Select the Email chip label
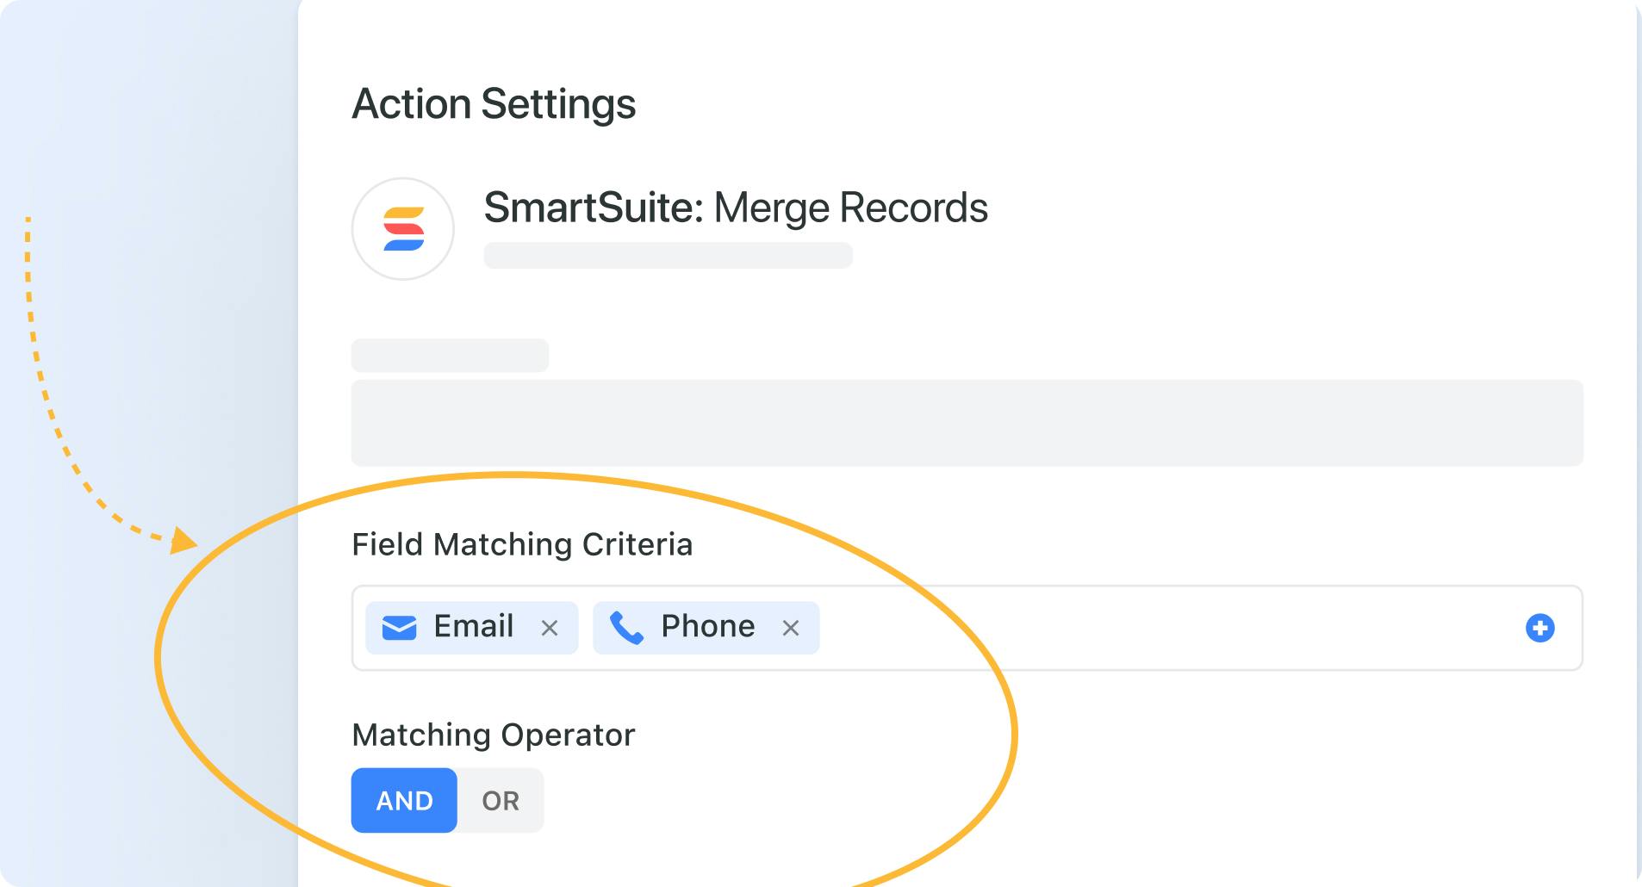The height and width of the screenshot is (887, 1642). tap(473, 626)
